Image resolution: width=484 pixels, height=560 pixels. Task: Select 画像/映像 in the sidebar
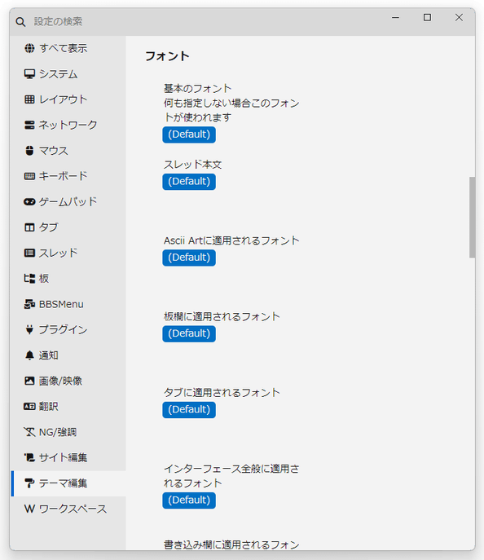tap(68, 381)
